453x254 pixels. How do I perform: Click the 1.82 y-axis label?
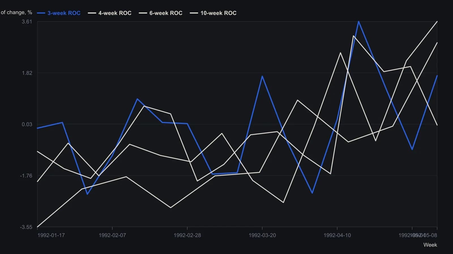[x=27, y=73]
